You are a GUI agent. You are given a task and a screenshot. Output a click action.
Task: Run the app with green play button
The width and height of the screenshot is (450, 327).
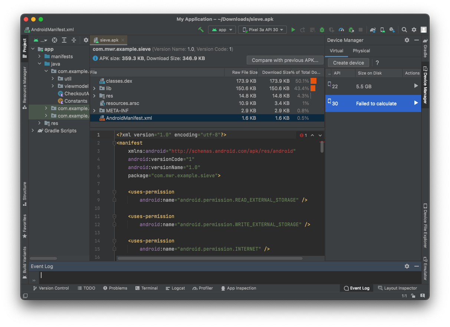(x=293, y=30)
